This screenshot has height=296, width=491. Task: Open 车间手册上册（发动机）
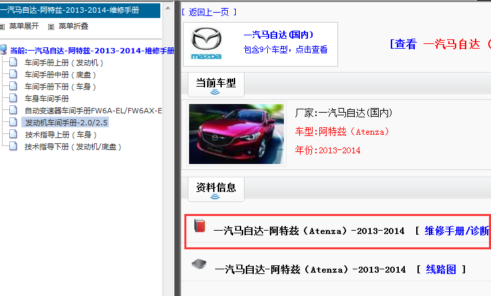coord(64,63)
